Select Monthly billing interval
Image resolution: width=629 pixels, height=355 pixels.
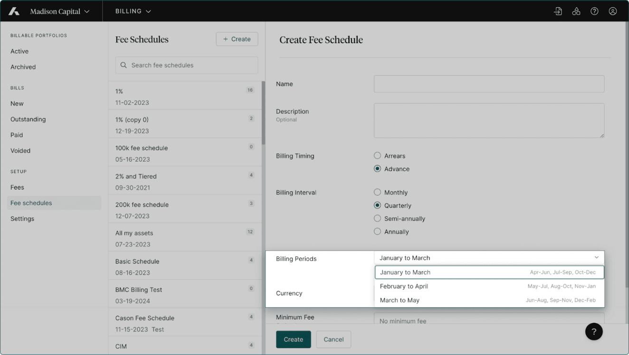377,192
